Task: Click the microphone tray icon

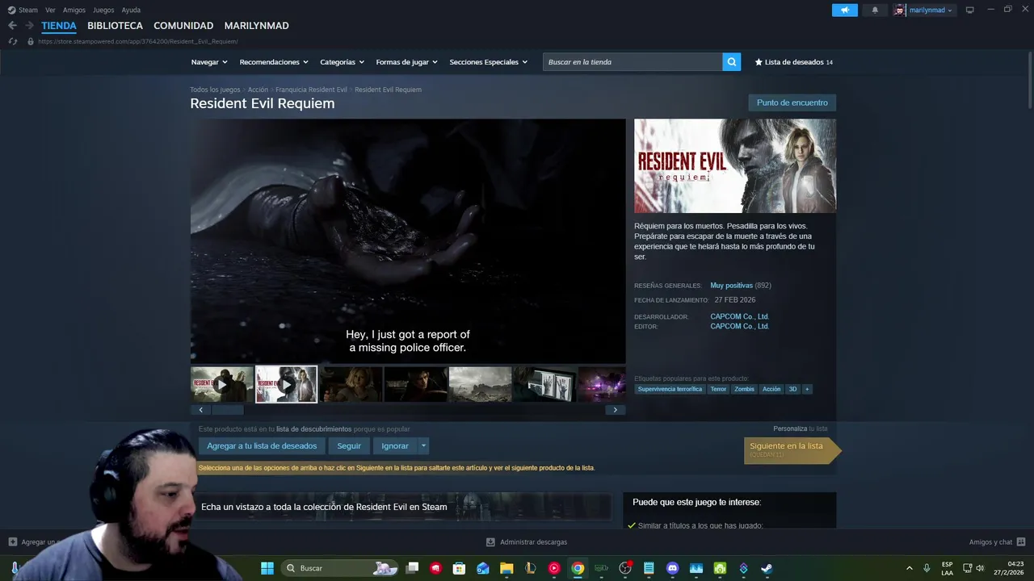Action: point(927,568)
